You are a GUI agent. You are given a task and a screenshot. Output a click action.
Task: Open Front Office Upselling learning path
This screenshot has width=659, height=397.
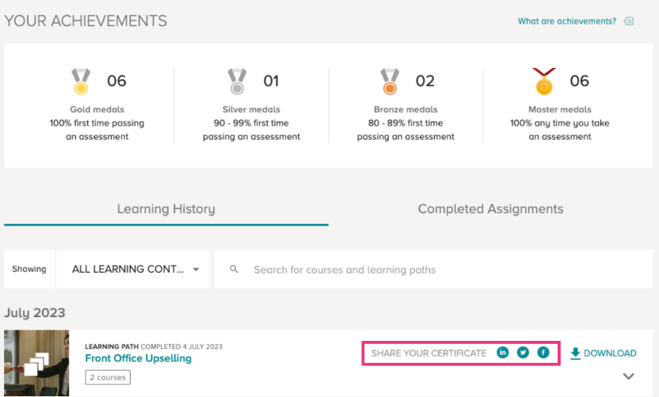point(139,358)
